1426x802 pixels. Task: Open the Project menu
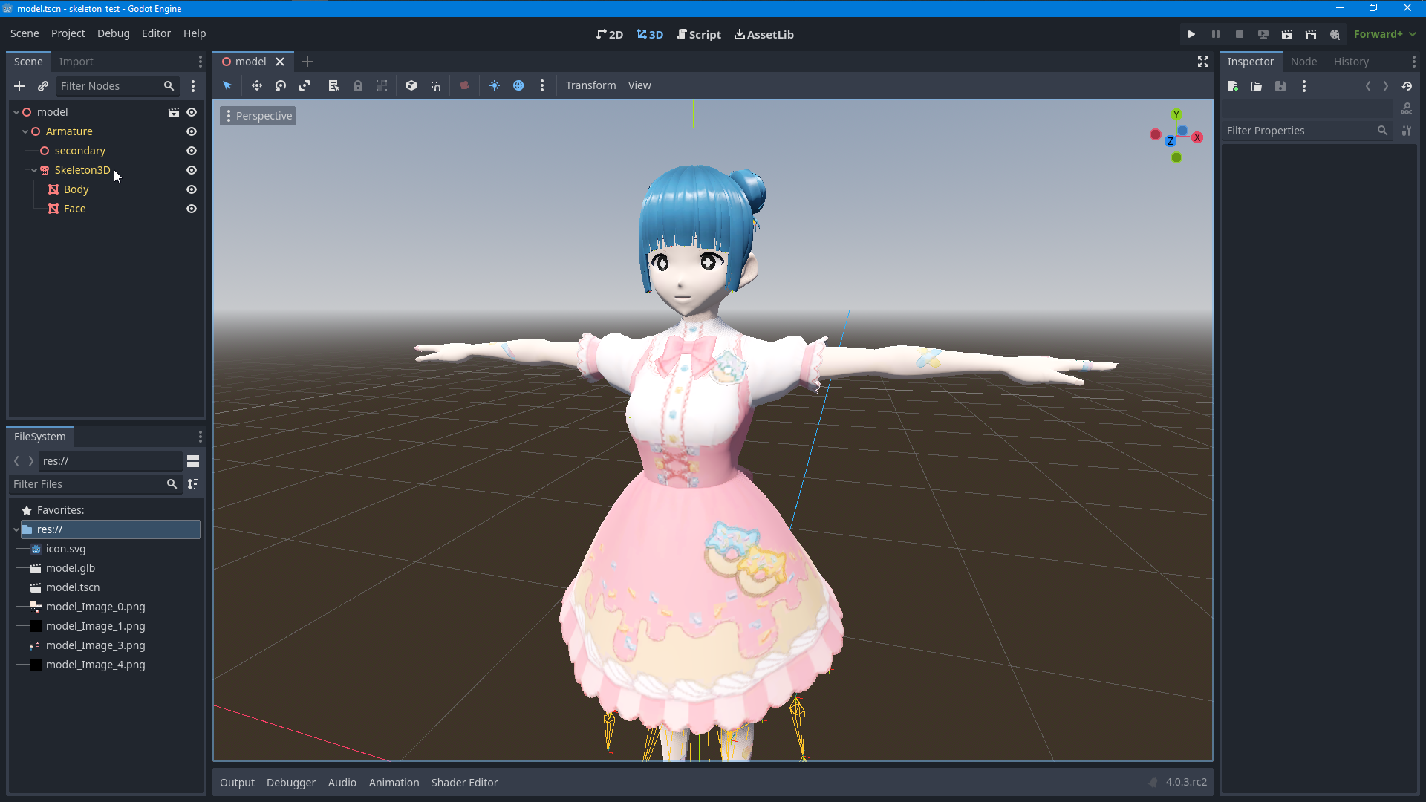pyautogui.click(x=68, y=33)
